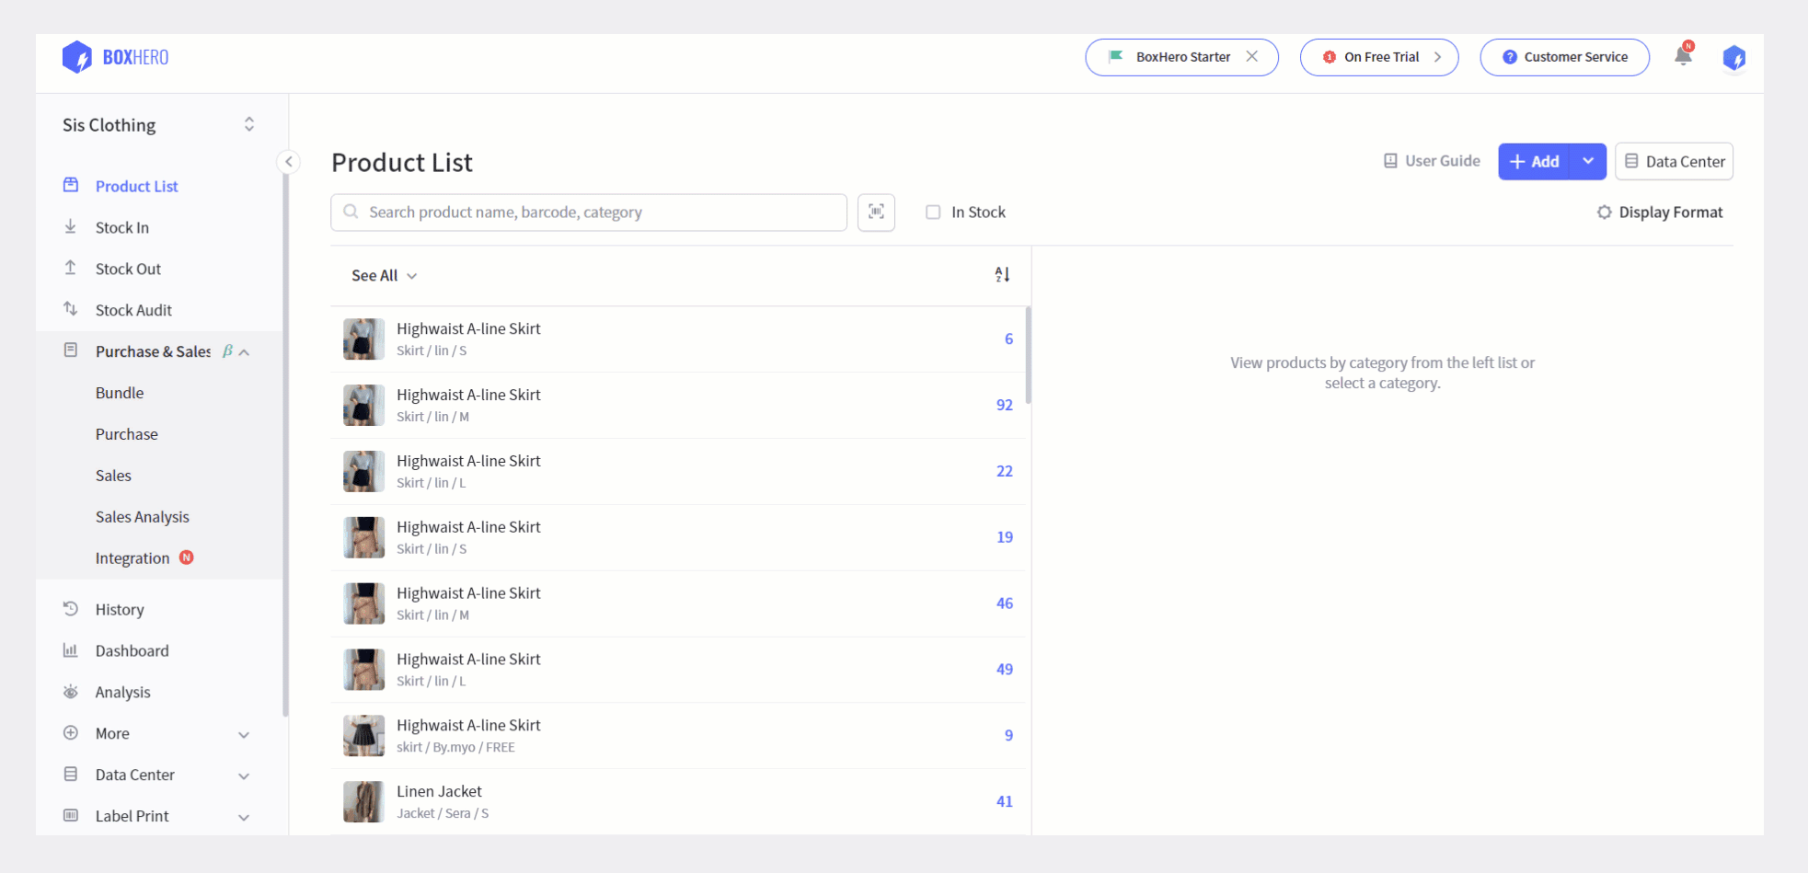The image size is (1808, 873).
Task: Select the Stock Out sidebar icon
Action: click(72, 269)
